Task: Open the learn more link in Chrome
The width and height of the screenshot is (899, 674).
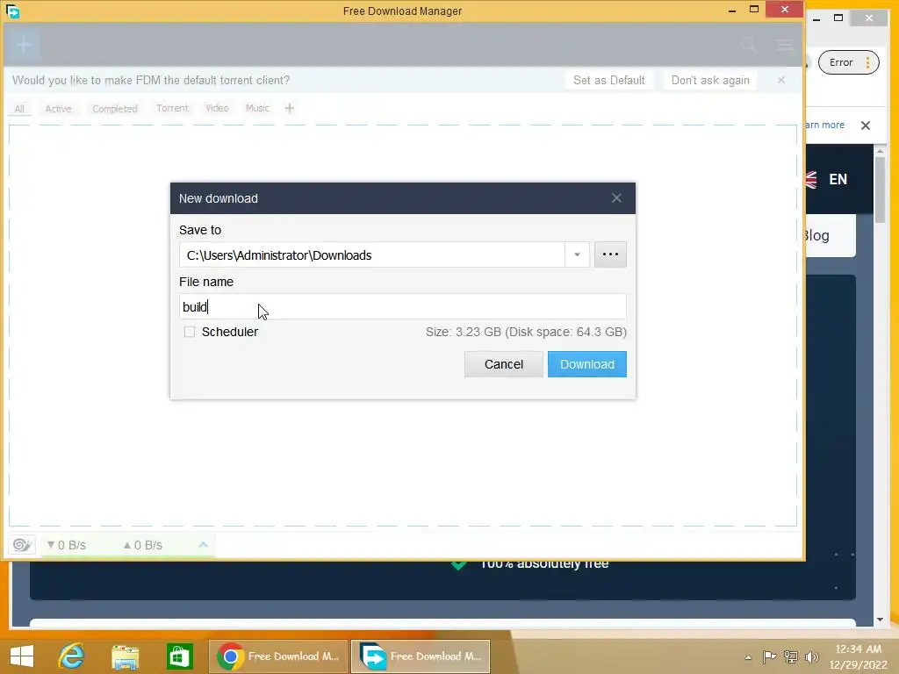Action: 825,125
